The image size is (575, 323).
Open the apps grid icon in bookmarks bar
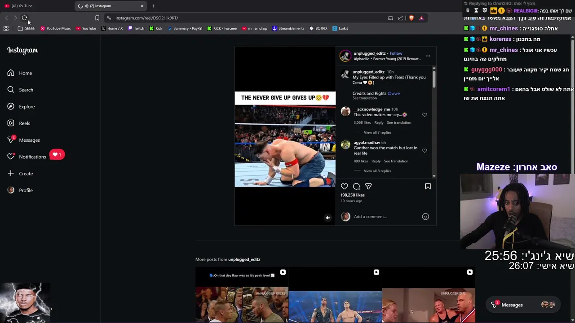(6, 28)
